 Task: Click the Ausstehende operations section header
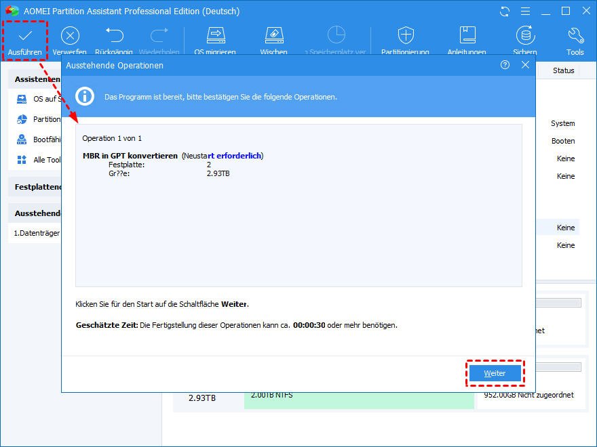(x=35, y=213)
